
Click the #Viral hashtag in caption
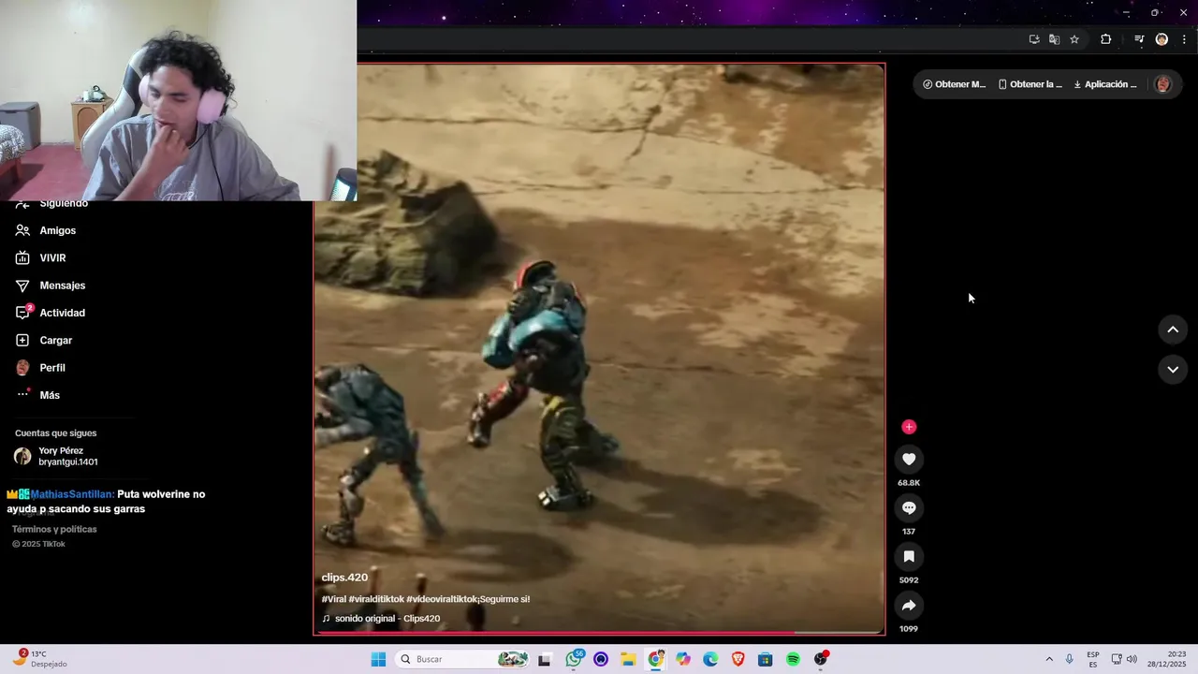[334, 599]
